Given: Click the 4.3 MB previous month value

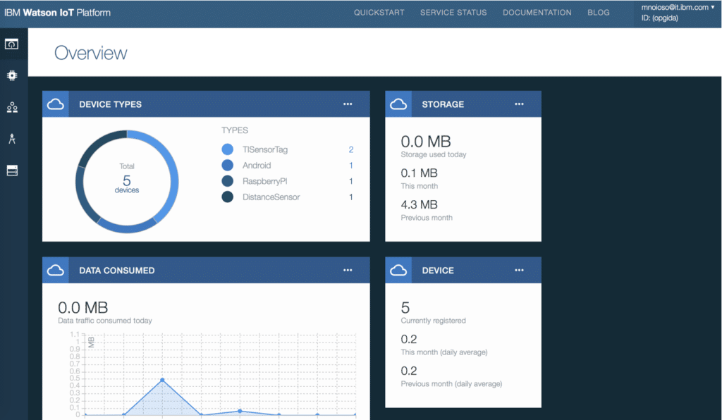Looking at the screenshot, I should 419,204.
